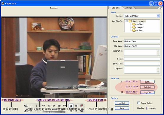This screenshot has width=164, height=115.
Task: Click the Log Clip button
Action: (147, 92)
